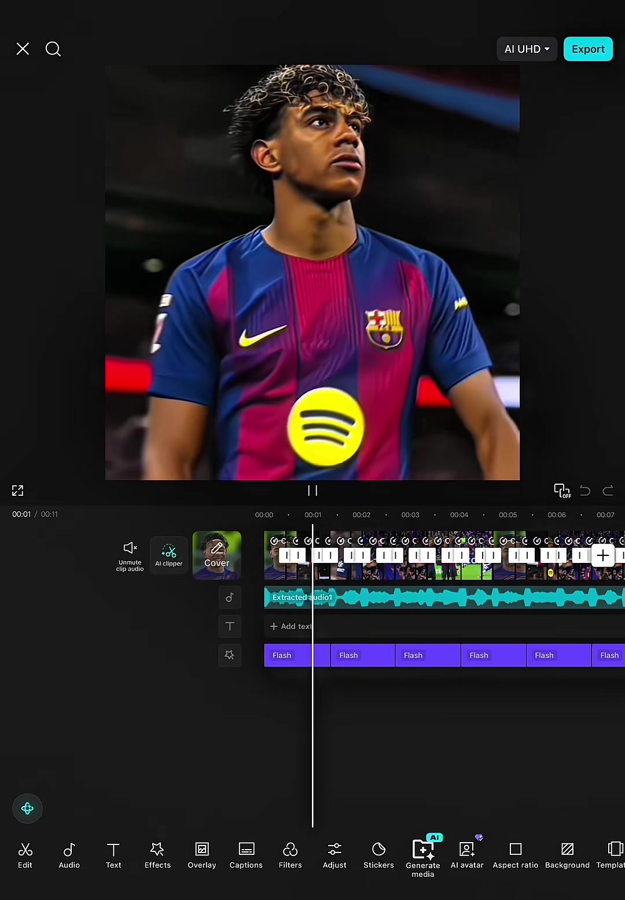Open the Stickers panel
Image resolution: width=625 pixels, height=900 pixels.
pyautogui.click(x=378, y=855)
